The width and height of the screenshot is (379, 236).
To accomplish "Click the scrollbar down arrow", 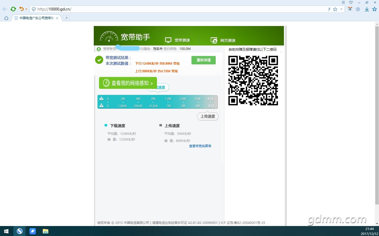I will 377,224.
